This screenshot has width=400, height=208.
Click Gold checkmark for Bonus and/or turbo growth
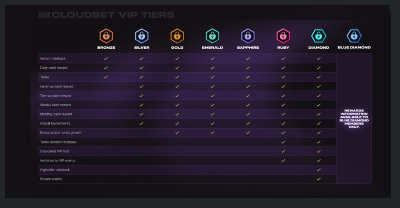pos(177,133)
